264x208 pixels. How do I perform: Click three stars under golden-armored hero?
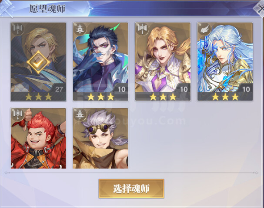click(163, 97)
